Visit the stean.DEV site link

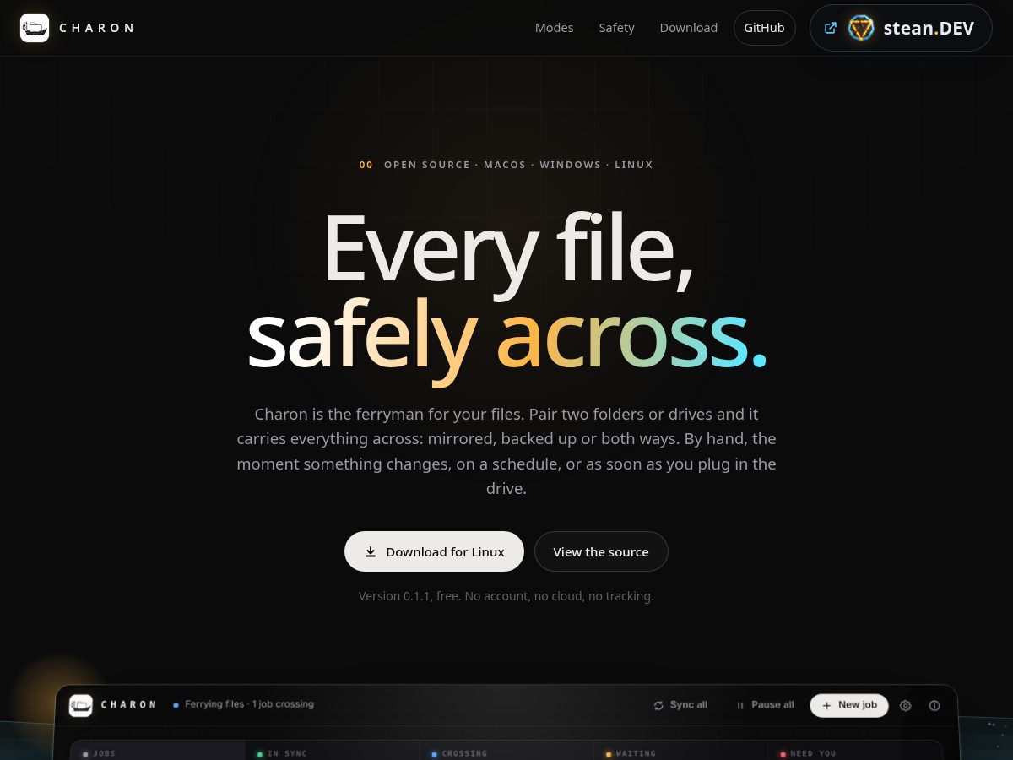[x=901, y=28]
